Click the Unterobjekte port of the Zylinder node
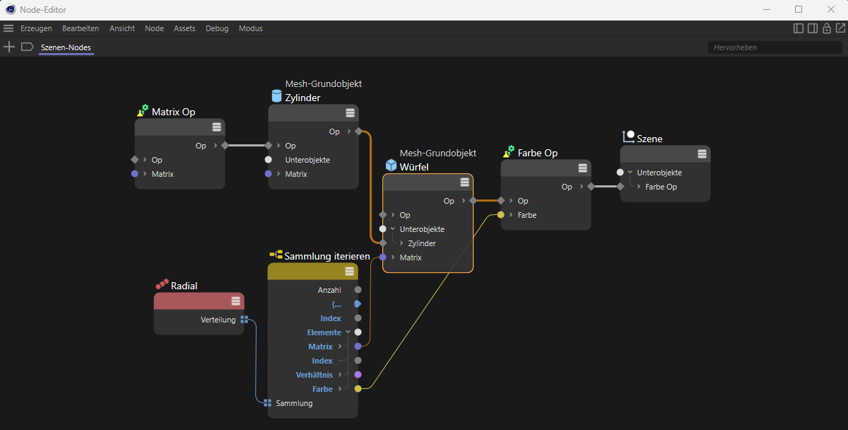This screenshot has height=430, width=848. tap(269, 160)
